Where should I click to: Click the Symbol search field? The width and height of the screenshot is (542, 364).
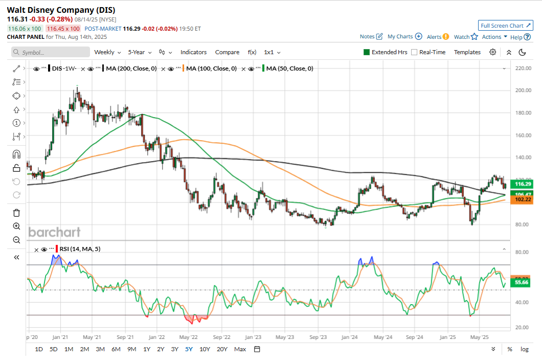(x=51, y=52)
